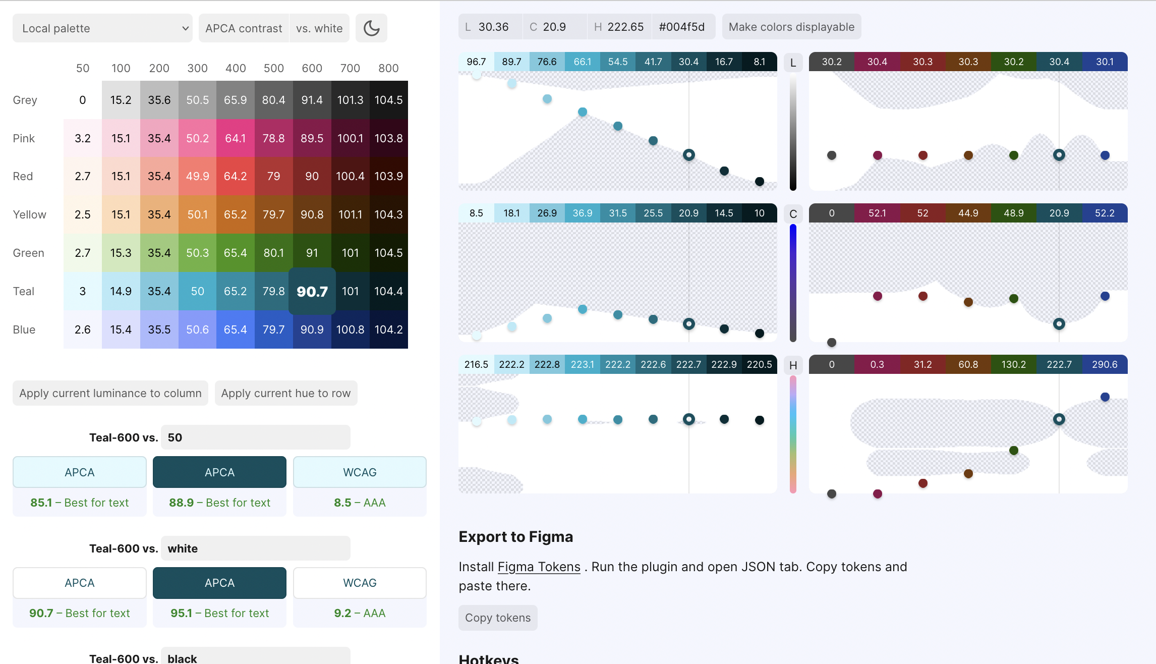The height and width of the screenshot is (664, 1156).
Task: Open the Local palette dropdown
Action: point(102,28)
